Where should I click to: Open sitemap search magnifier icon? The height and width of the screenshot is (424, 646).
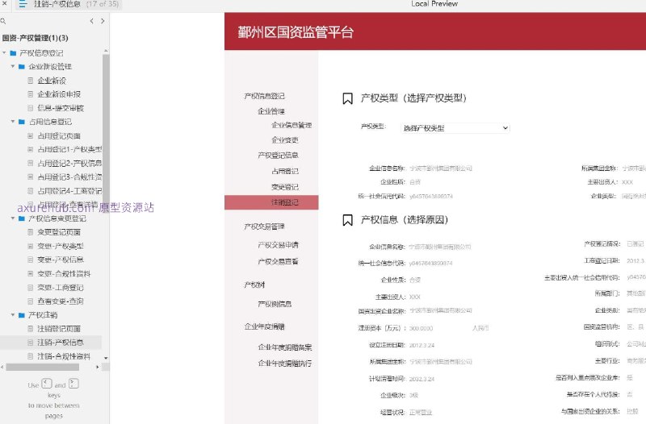click(3, 21)
